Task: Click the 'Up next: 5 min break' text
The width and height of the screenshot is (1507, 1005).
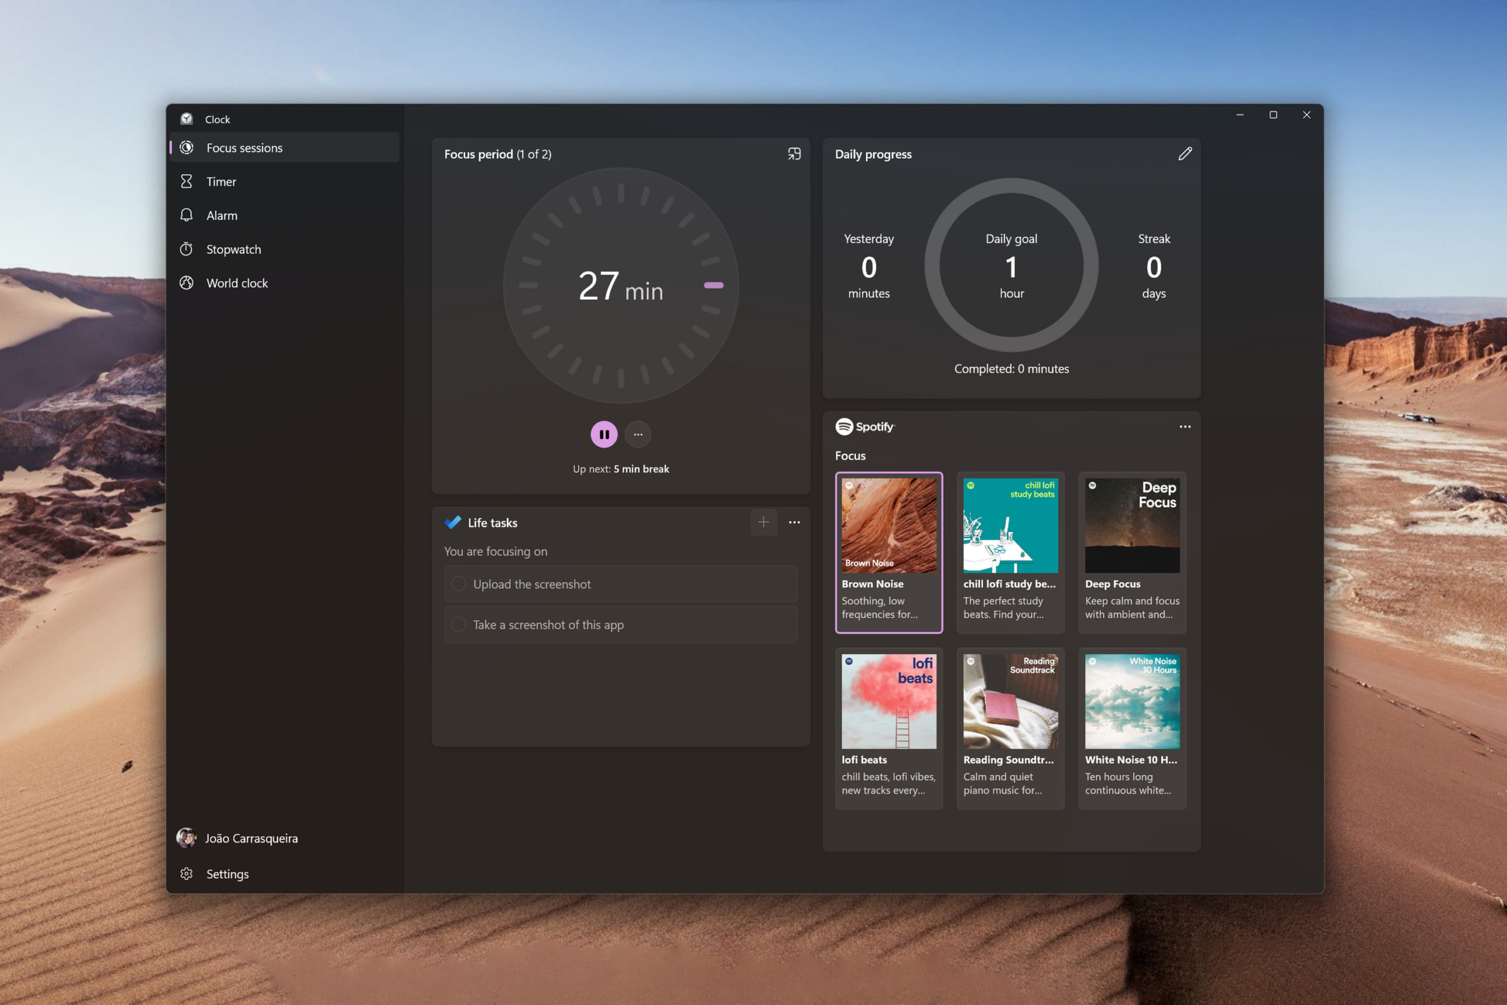Action: 620,469
